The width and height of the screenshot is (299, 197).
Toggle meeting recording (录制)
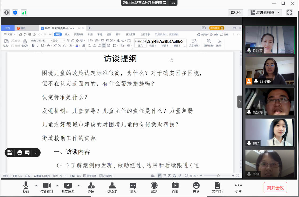154,188
